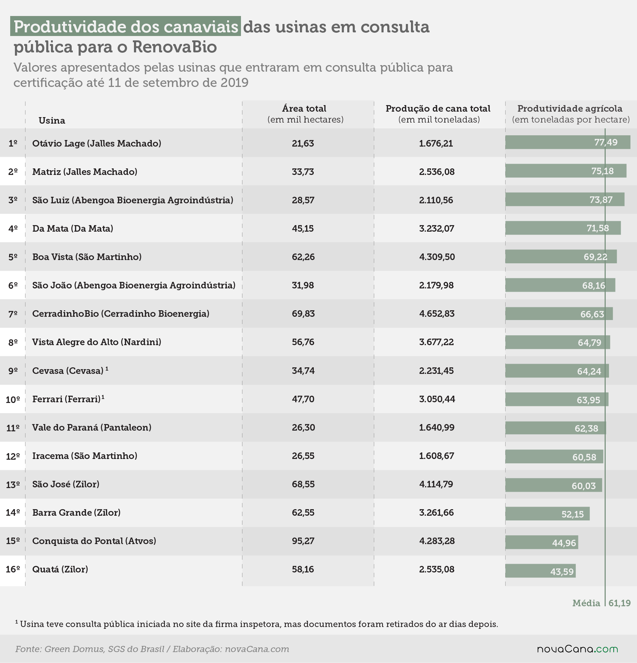Click the production value 2.179,98
This screenshot has height=663, width=637.
pos(436,285)
